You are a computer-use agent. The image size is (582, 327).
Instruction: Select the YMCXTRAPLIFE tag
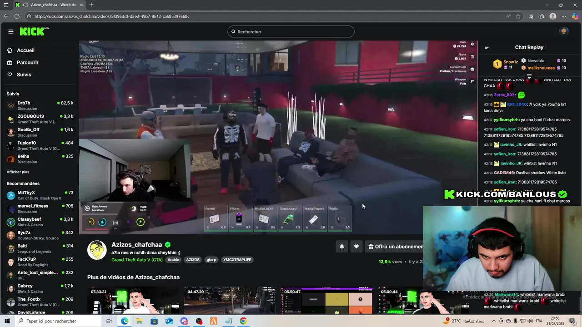pos(237,260)
